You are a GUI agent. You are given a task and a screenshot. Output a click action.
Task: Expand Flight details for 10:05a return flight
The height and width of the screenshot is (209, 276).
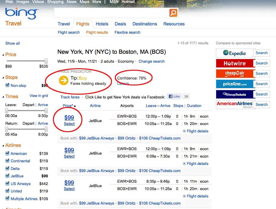(195, 131)
